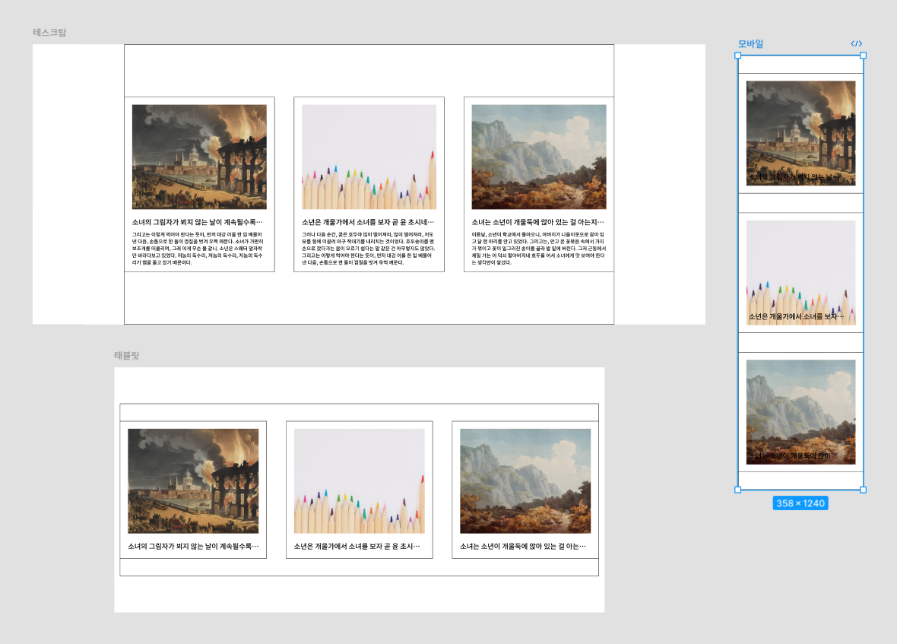
Task: Select desktop body text under burning building card
Action: pos(198,249)
